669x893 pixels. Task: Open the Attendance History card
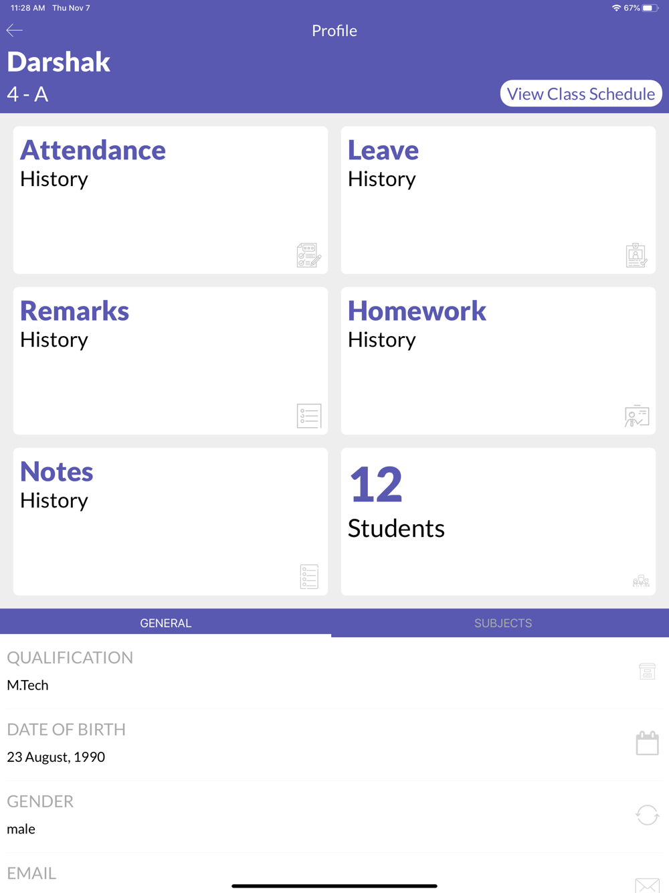171,200
